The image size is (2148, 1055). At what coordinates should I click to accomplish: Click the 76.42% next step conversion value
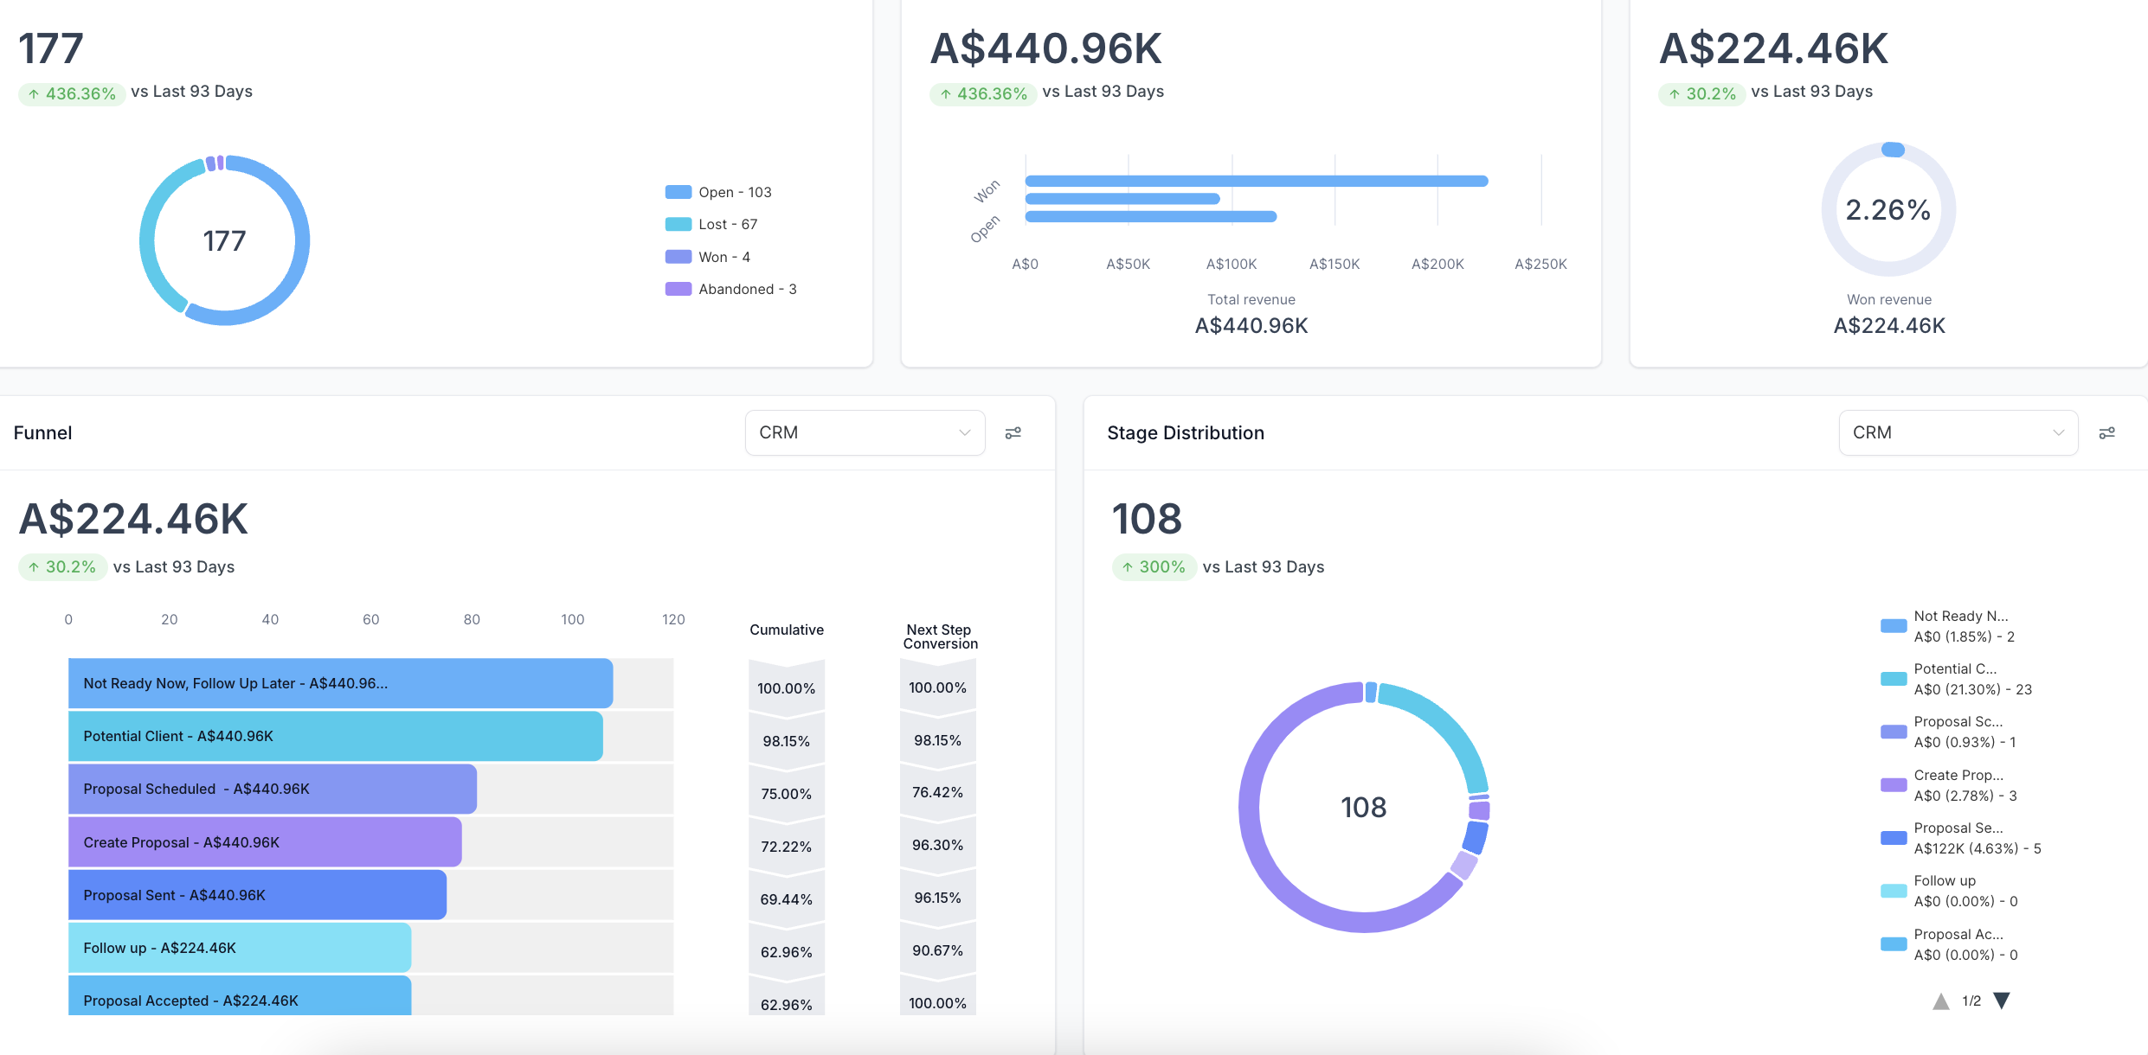pos(937,792)
